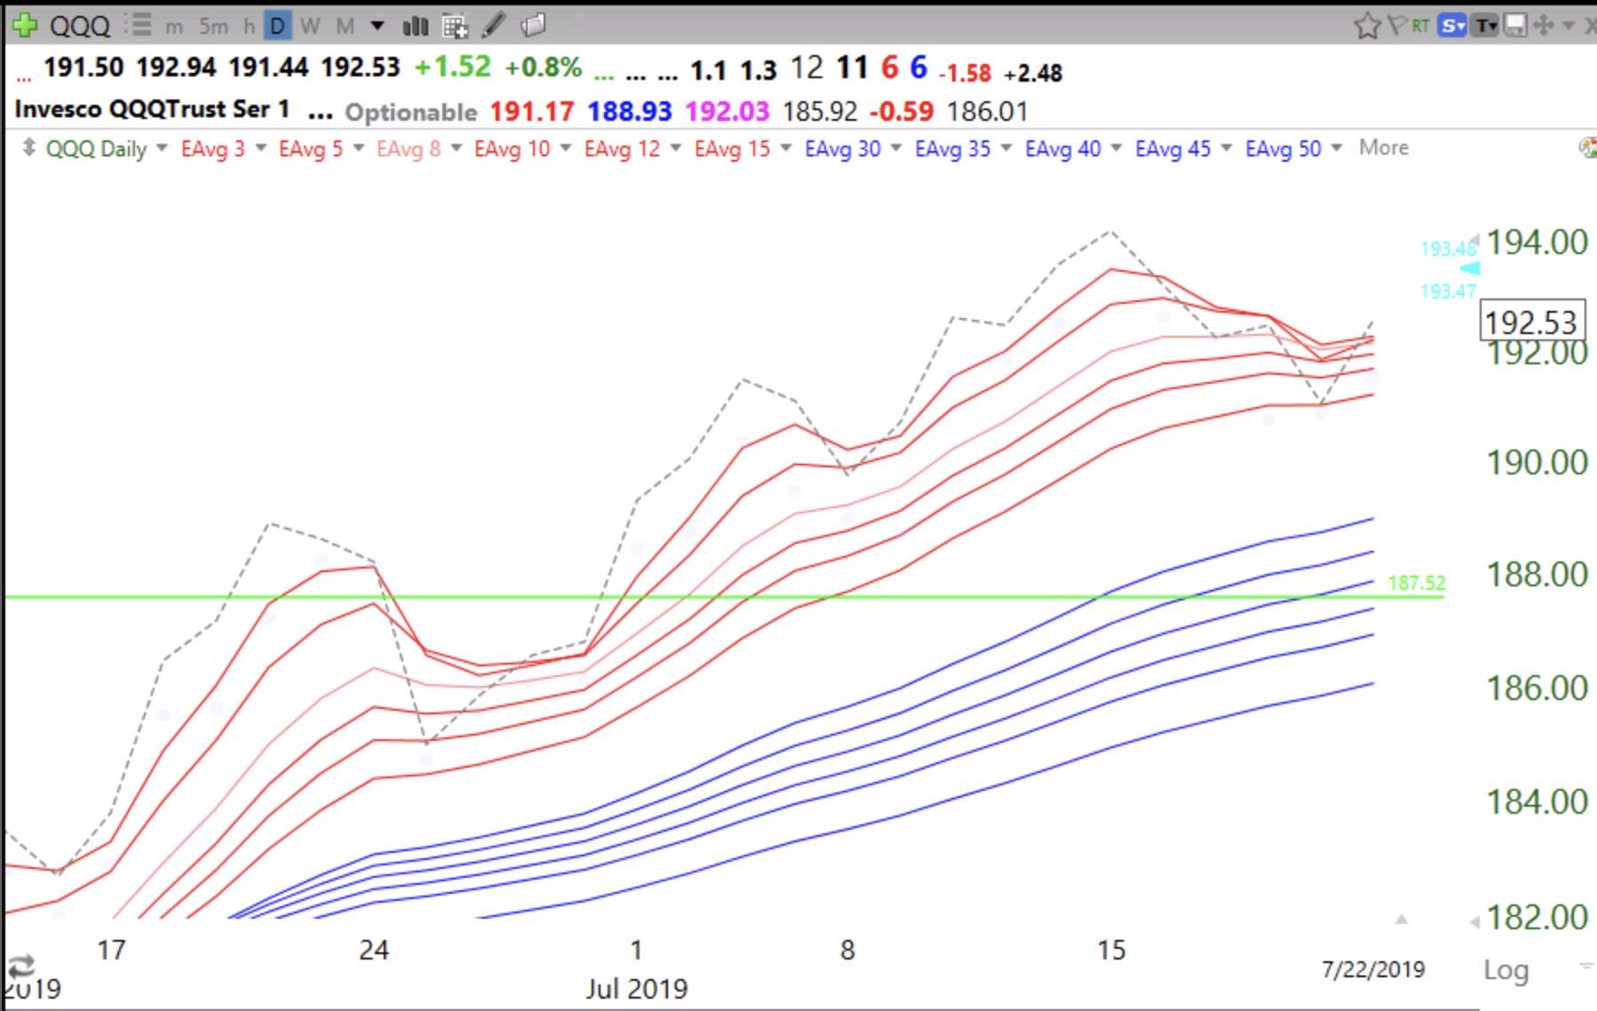Click the Jul 2019 time axis label

636,988
